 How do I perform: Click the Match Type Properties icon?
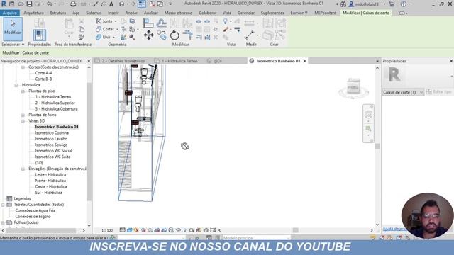pyautogui.click(x=82, y=37)
